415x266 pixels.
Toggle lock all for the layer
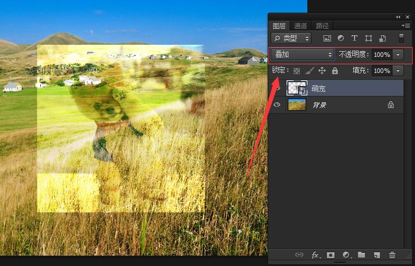(x=335, y=71)
